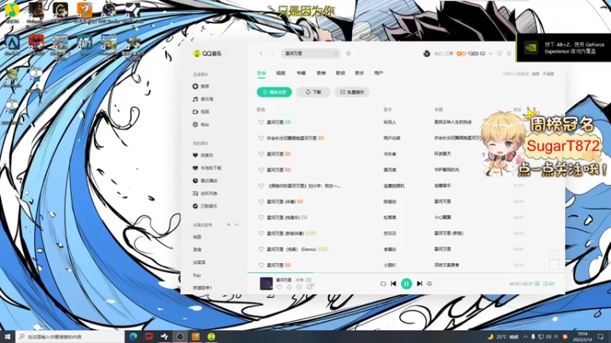This screenshot has height=343, width=611.
Task: Like the 《拥抱你的星河万里》 song row
Action: 261,186
